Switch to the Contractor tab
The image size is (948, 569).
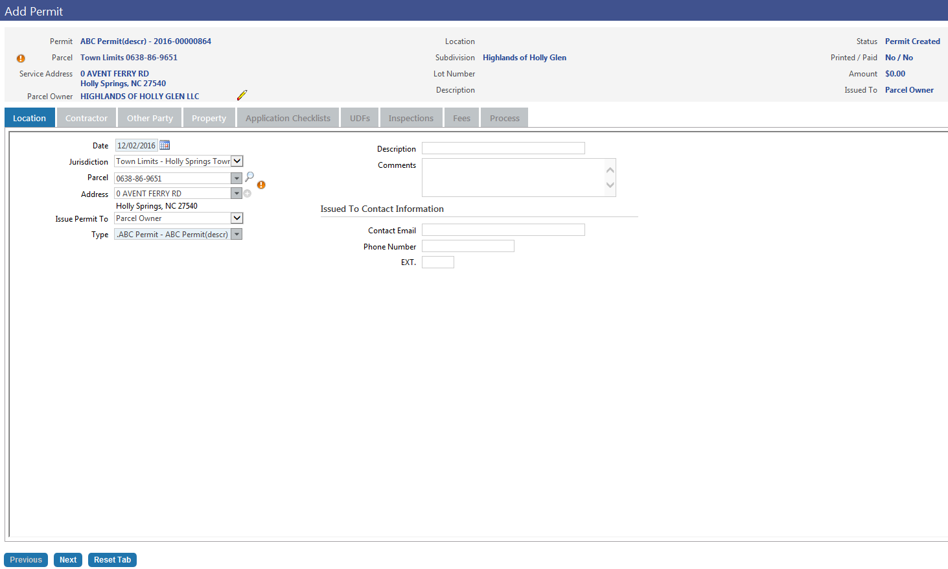click(x=86, y=118)
